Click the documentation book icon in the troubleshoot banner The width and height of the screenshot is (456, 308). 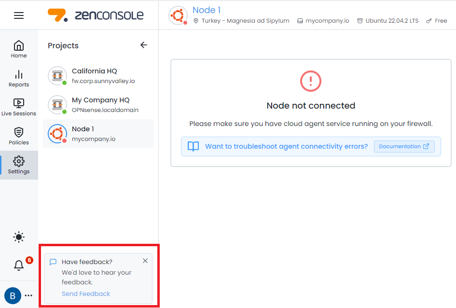pyautogui.click(x=193, y=146)
